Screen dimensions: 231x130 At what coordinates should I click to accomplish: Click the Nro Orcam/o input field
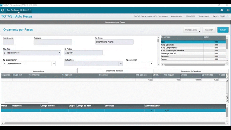[8, 42]
